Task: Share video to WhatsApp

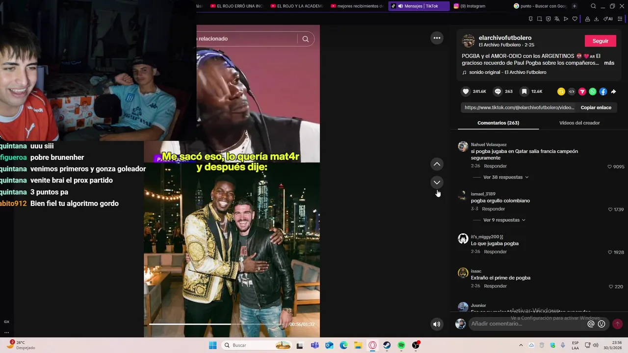Action: click(593, 92)
